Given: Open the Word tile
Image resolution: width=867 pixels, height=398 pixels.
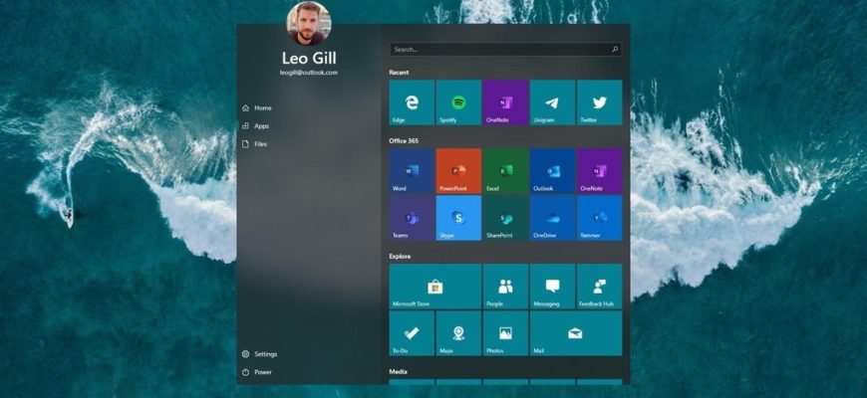Looking at the screenshot, I should 412,171.
